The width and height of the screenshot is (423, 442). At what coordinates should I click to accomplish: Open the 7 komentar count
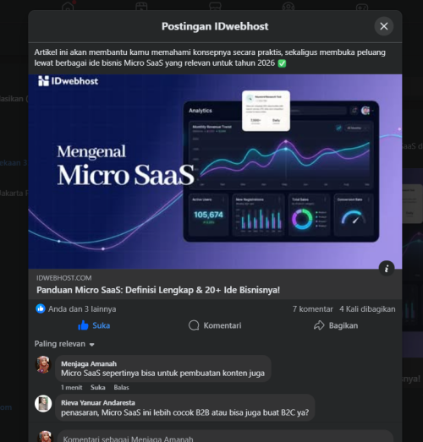tap(313, 309)
